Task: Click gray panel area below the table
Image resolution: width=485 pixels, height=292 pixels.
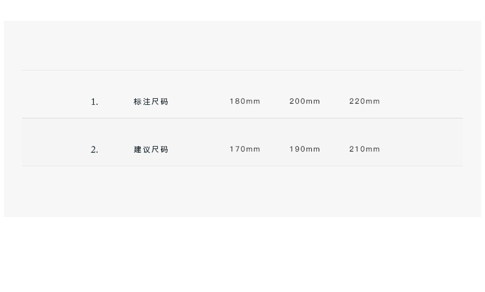Action: pos(243,191)
